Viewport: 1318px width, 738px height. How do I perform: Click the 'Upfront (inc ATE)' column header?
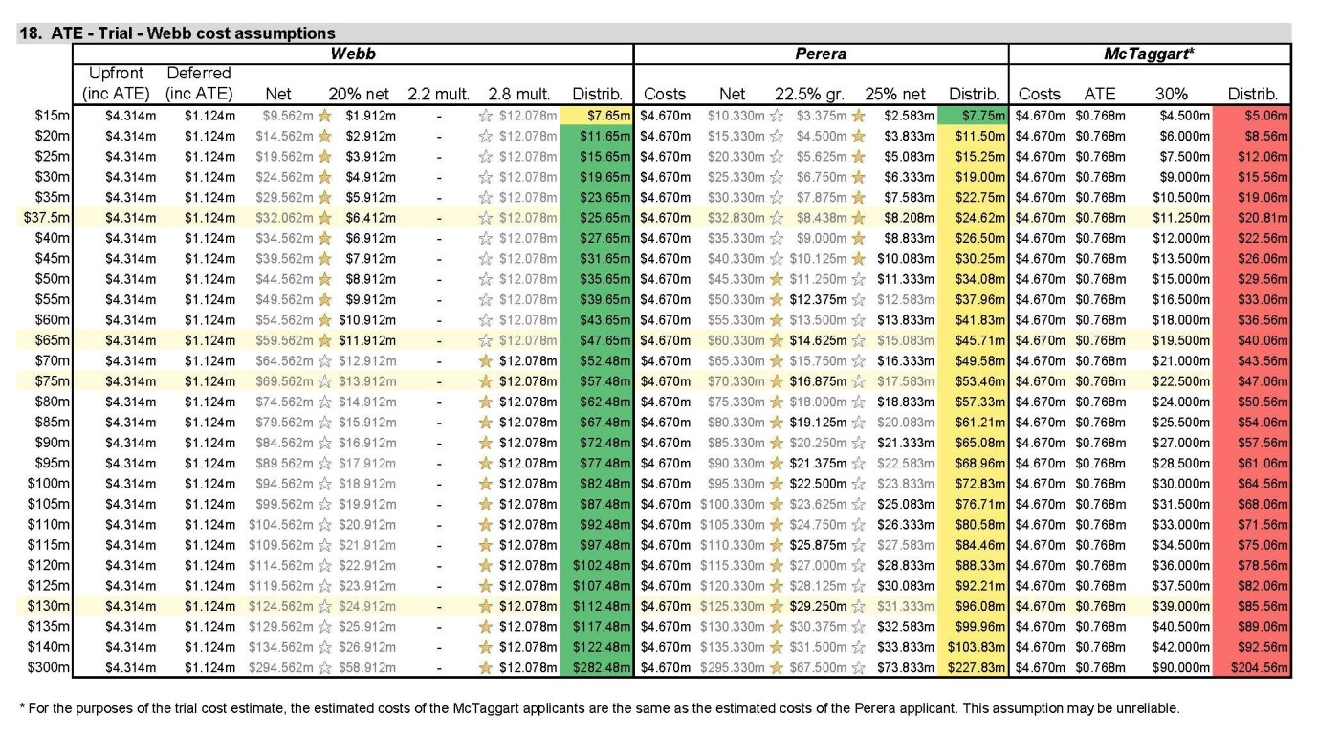(117, 83)
